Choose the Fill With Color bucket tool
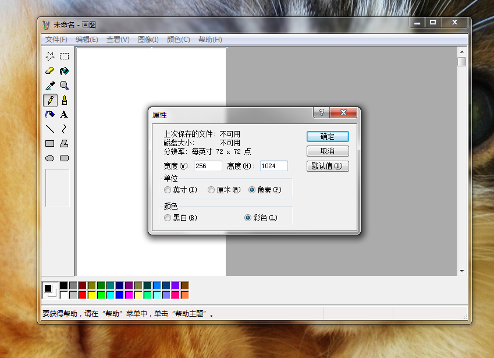This screenshot has height=358, width=494. click(64, 71)
